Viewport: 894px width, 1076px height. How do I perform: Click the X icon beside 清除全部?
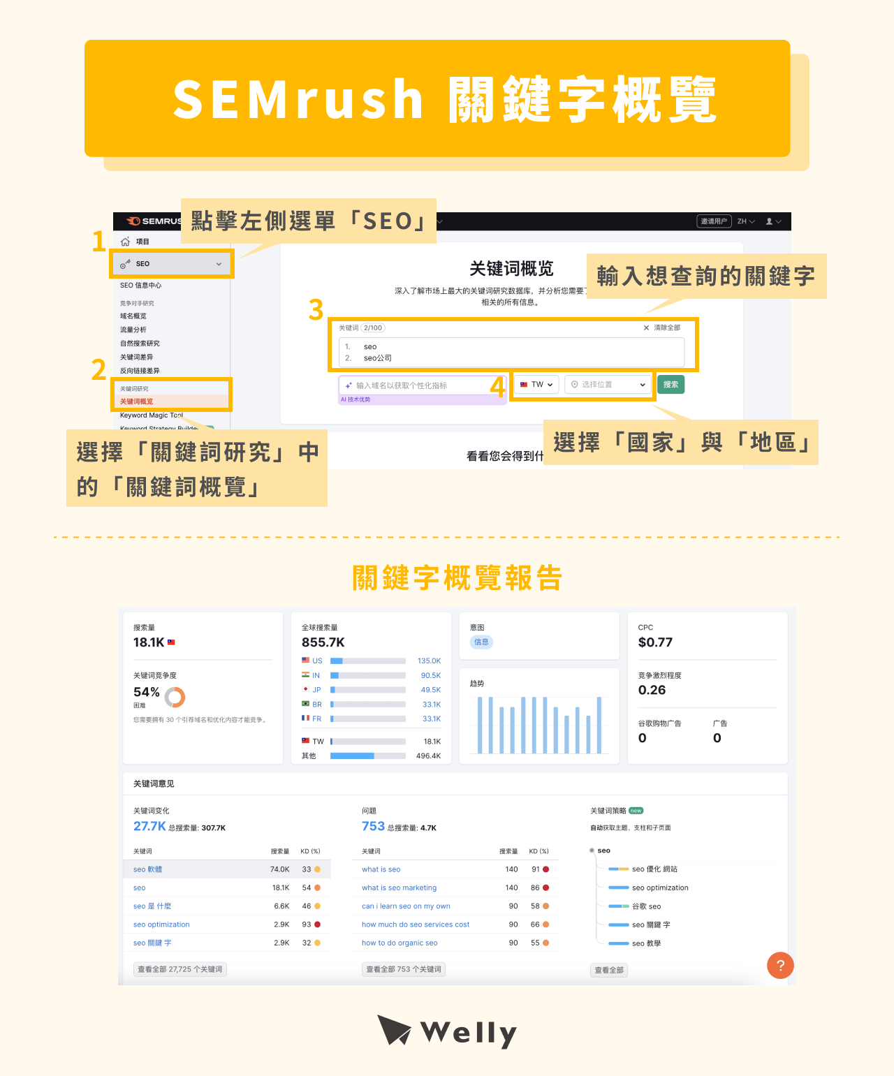(x=646, y=327)
